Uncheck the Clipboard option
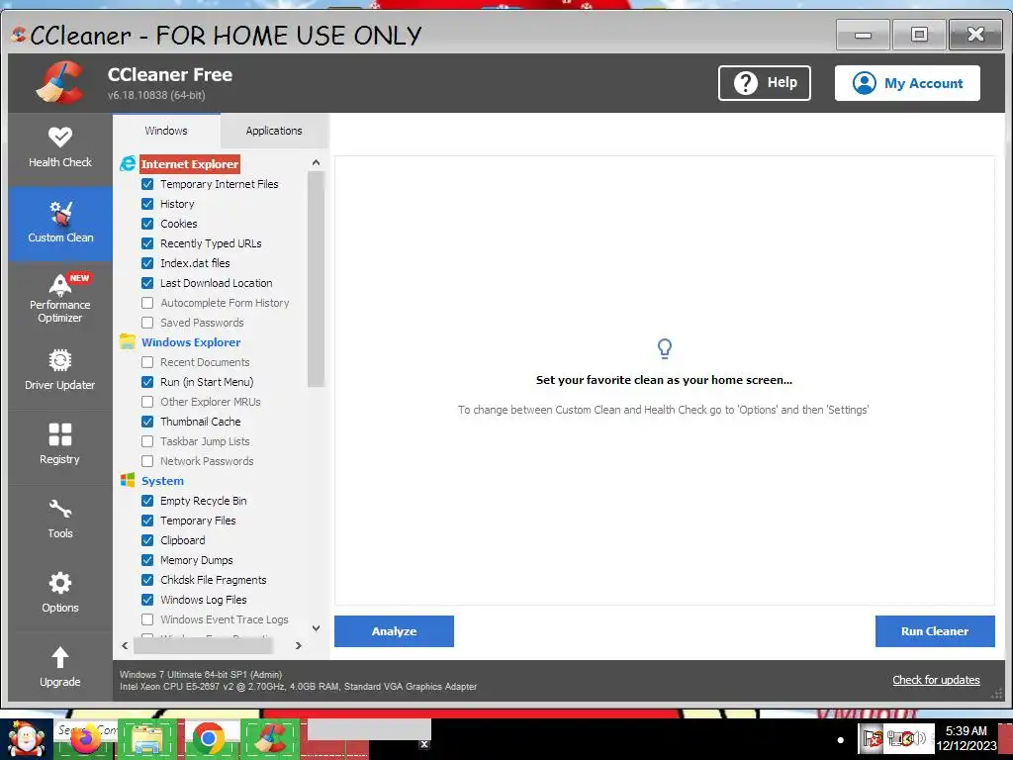 pos(147,540)
